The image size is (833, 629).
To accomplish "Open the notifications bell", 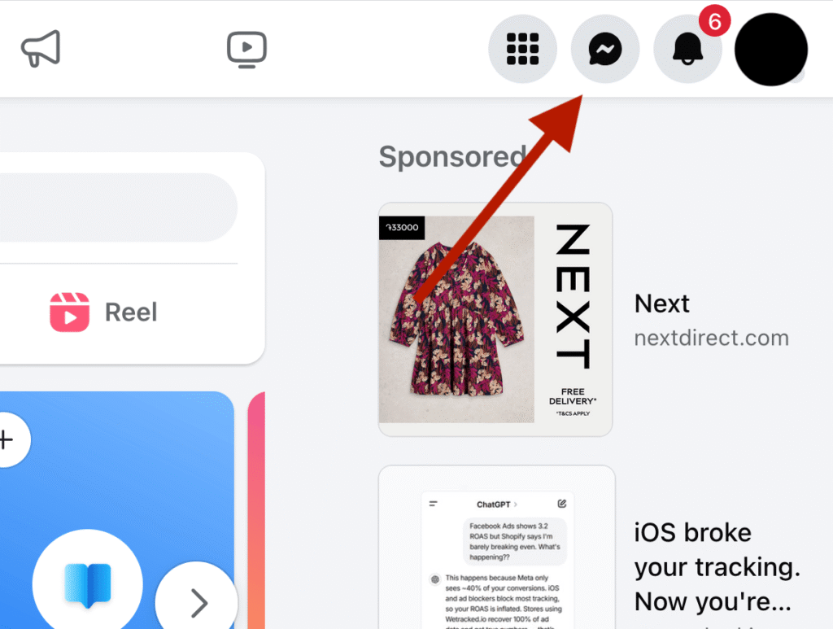I will tap(687, 50).
